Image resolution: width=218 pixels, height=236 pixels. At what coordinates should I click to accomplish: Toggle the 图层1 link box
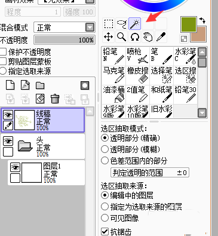coord(15,178)
